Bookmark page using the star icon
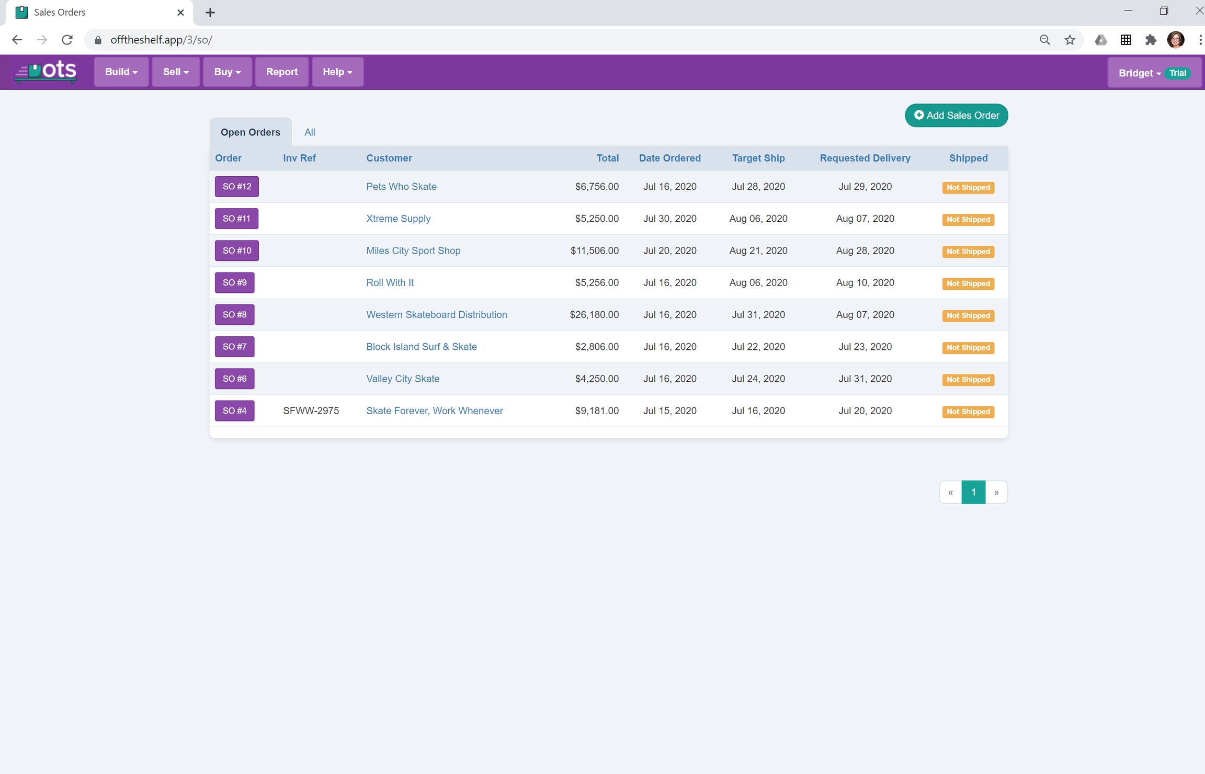Screen dimensions: 1205x774 pos(1070,40)
